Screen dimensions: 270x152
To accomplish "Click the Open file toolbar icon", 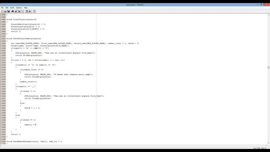I will pos(5,11).
